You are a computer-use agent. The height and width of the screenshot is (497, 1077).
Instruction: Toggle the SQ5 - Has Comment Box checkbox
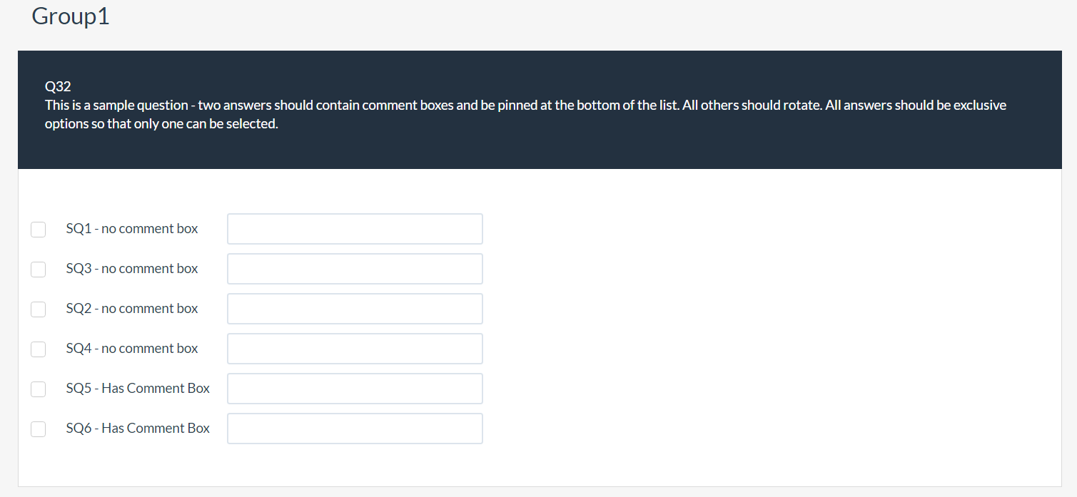(39, 389)
